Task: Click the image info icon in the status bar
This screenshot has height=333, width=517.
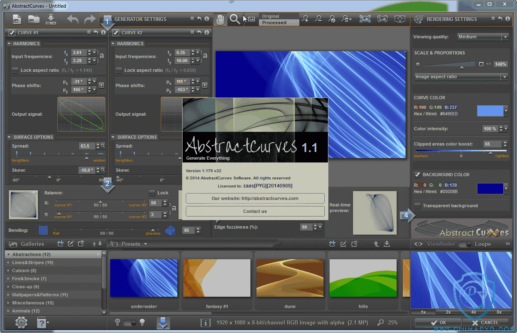Action: pyautogui.click(x=206, y=323)
